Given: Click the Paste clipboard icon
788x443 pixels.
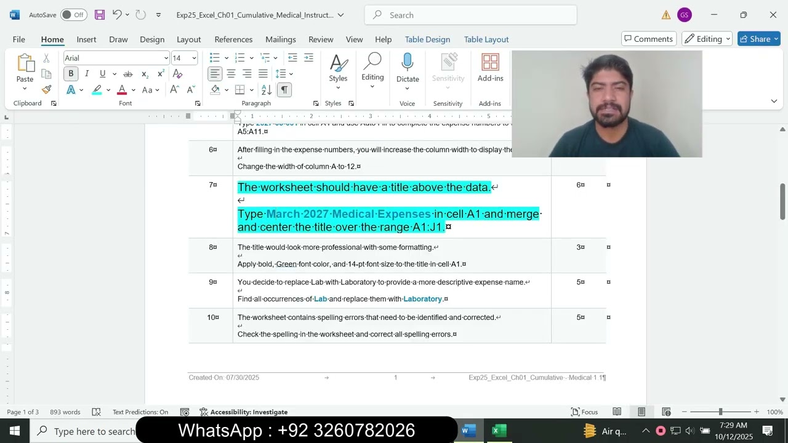Looking at the screenshot, I should (x=25, y=63).
